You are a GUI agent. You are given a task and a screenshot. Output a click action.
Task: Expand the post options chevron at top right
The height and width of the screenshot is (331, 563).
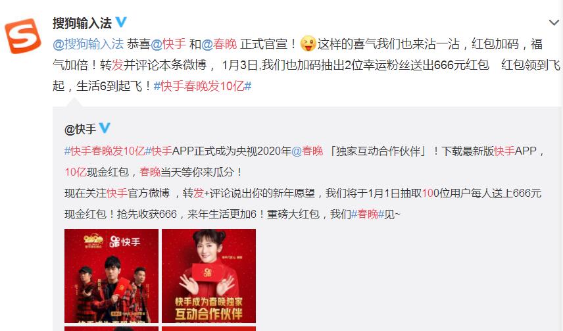click(554, 22)
